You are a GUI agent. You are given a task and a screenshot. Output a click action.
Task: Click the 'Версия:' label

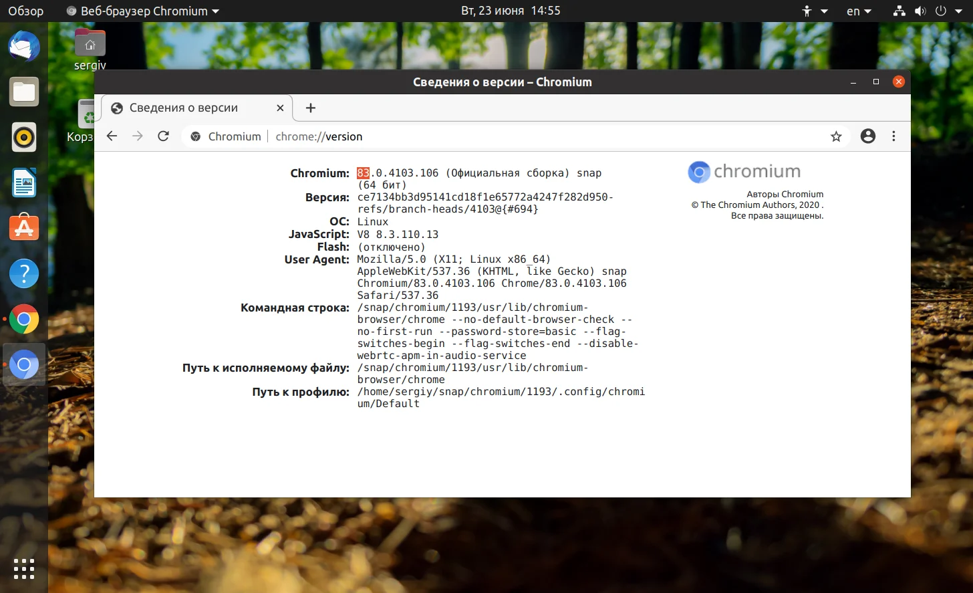[327, 197]
